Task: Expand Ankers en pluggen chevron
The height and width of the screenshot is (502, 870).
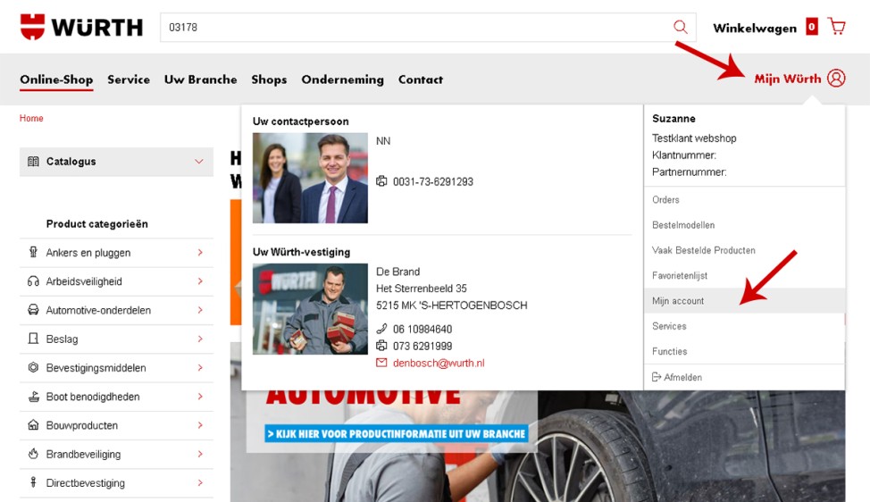Action: (x=200, y=253)
